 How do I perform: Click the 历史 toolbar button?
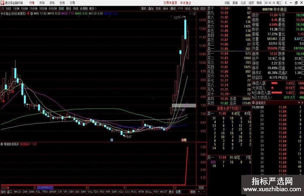tap(158, 9)
